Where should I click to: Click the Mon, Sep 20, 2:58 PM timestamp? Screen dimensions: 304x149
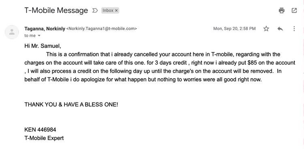tap(234, 29)
